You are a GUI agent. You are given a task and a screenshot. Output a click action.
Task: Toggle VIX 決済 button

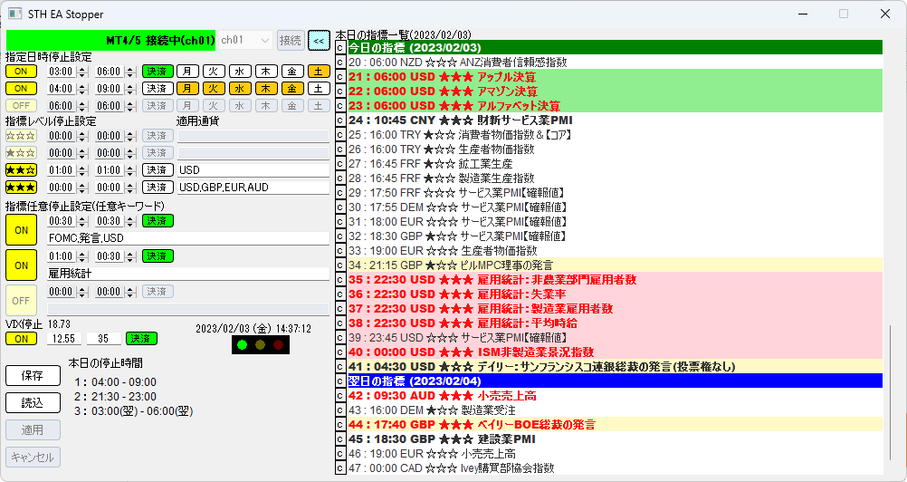pyautogui.click(x=141, y=339)
